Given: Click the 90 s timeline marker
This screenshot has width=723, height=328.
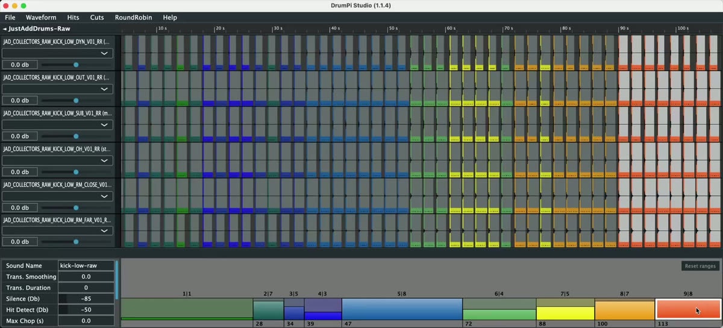Looking at the screenshot, I should [624, 28].
